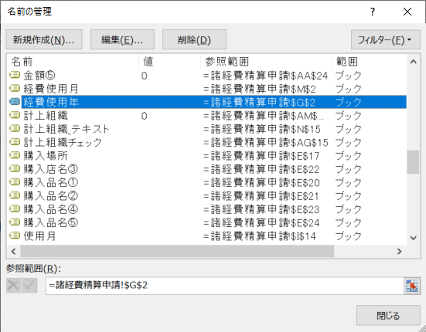
Task: Sort by the 値 column header
Action: pyautogui.click(x=170, y=62)
